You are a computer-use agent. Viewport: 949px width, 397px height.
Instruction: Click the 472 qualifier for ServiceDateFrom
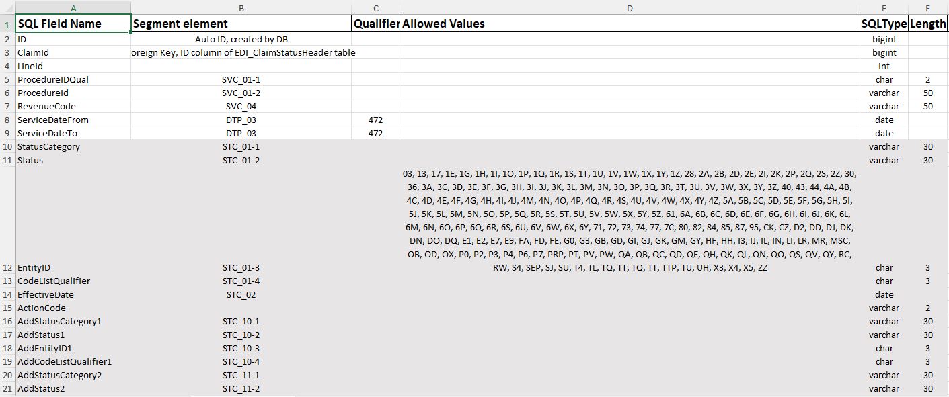(375, 120)
